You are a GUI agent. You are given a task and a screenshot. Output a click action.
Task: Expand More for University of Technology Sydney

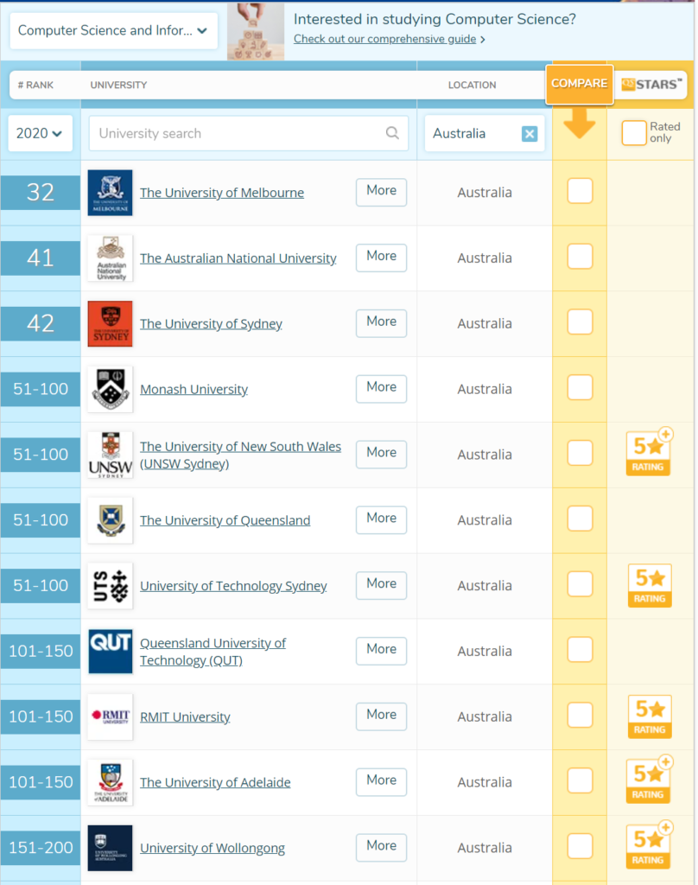[382, 585]
